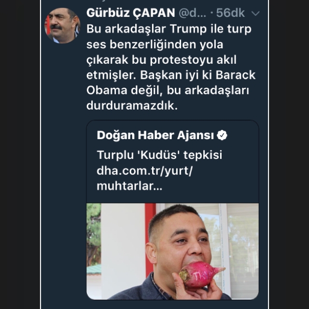Click the verified badge beside Doğan Haber Ajansı
309x309 pixels.
tap(222, 135)
